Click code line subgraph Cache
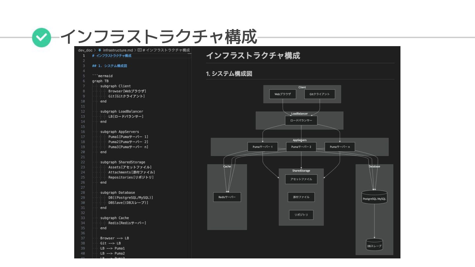Image resolution: width=475 pixels, height=267 pixels. pyautogui.click(x=114, y=218)
